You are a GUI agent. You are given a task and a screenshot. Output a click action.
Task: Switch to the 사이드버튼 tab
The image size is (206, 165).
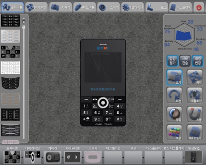[85, 7]
